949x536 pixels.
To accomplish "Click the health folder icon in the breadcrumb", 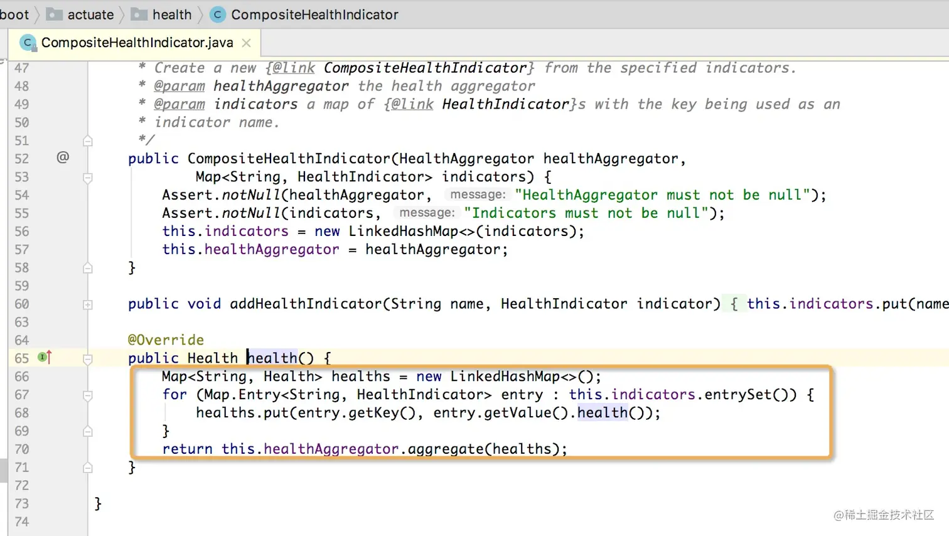I will [139, 14].
